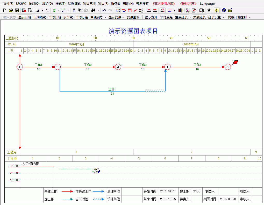This screenshot has height=205, width=264.
Task: Create a new file with blank page icon
Action: point(5,10)
